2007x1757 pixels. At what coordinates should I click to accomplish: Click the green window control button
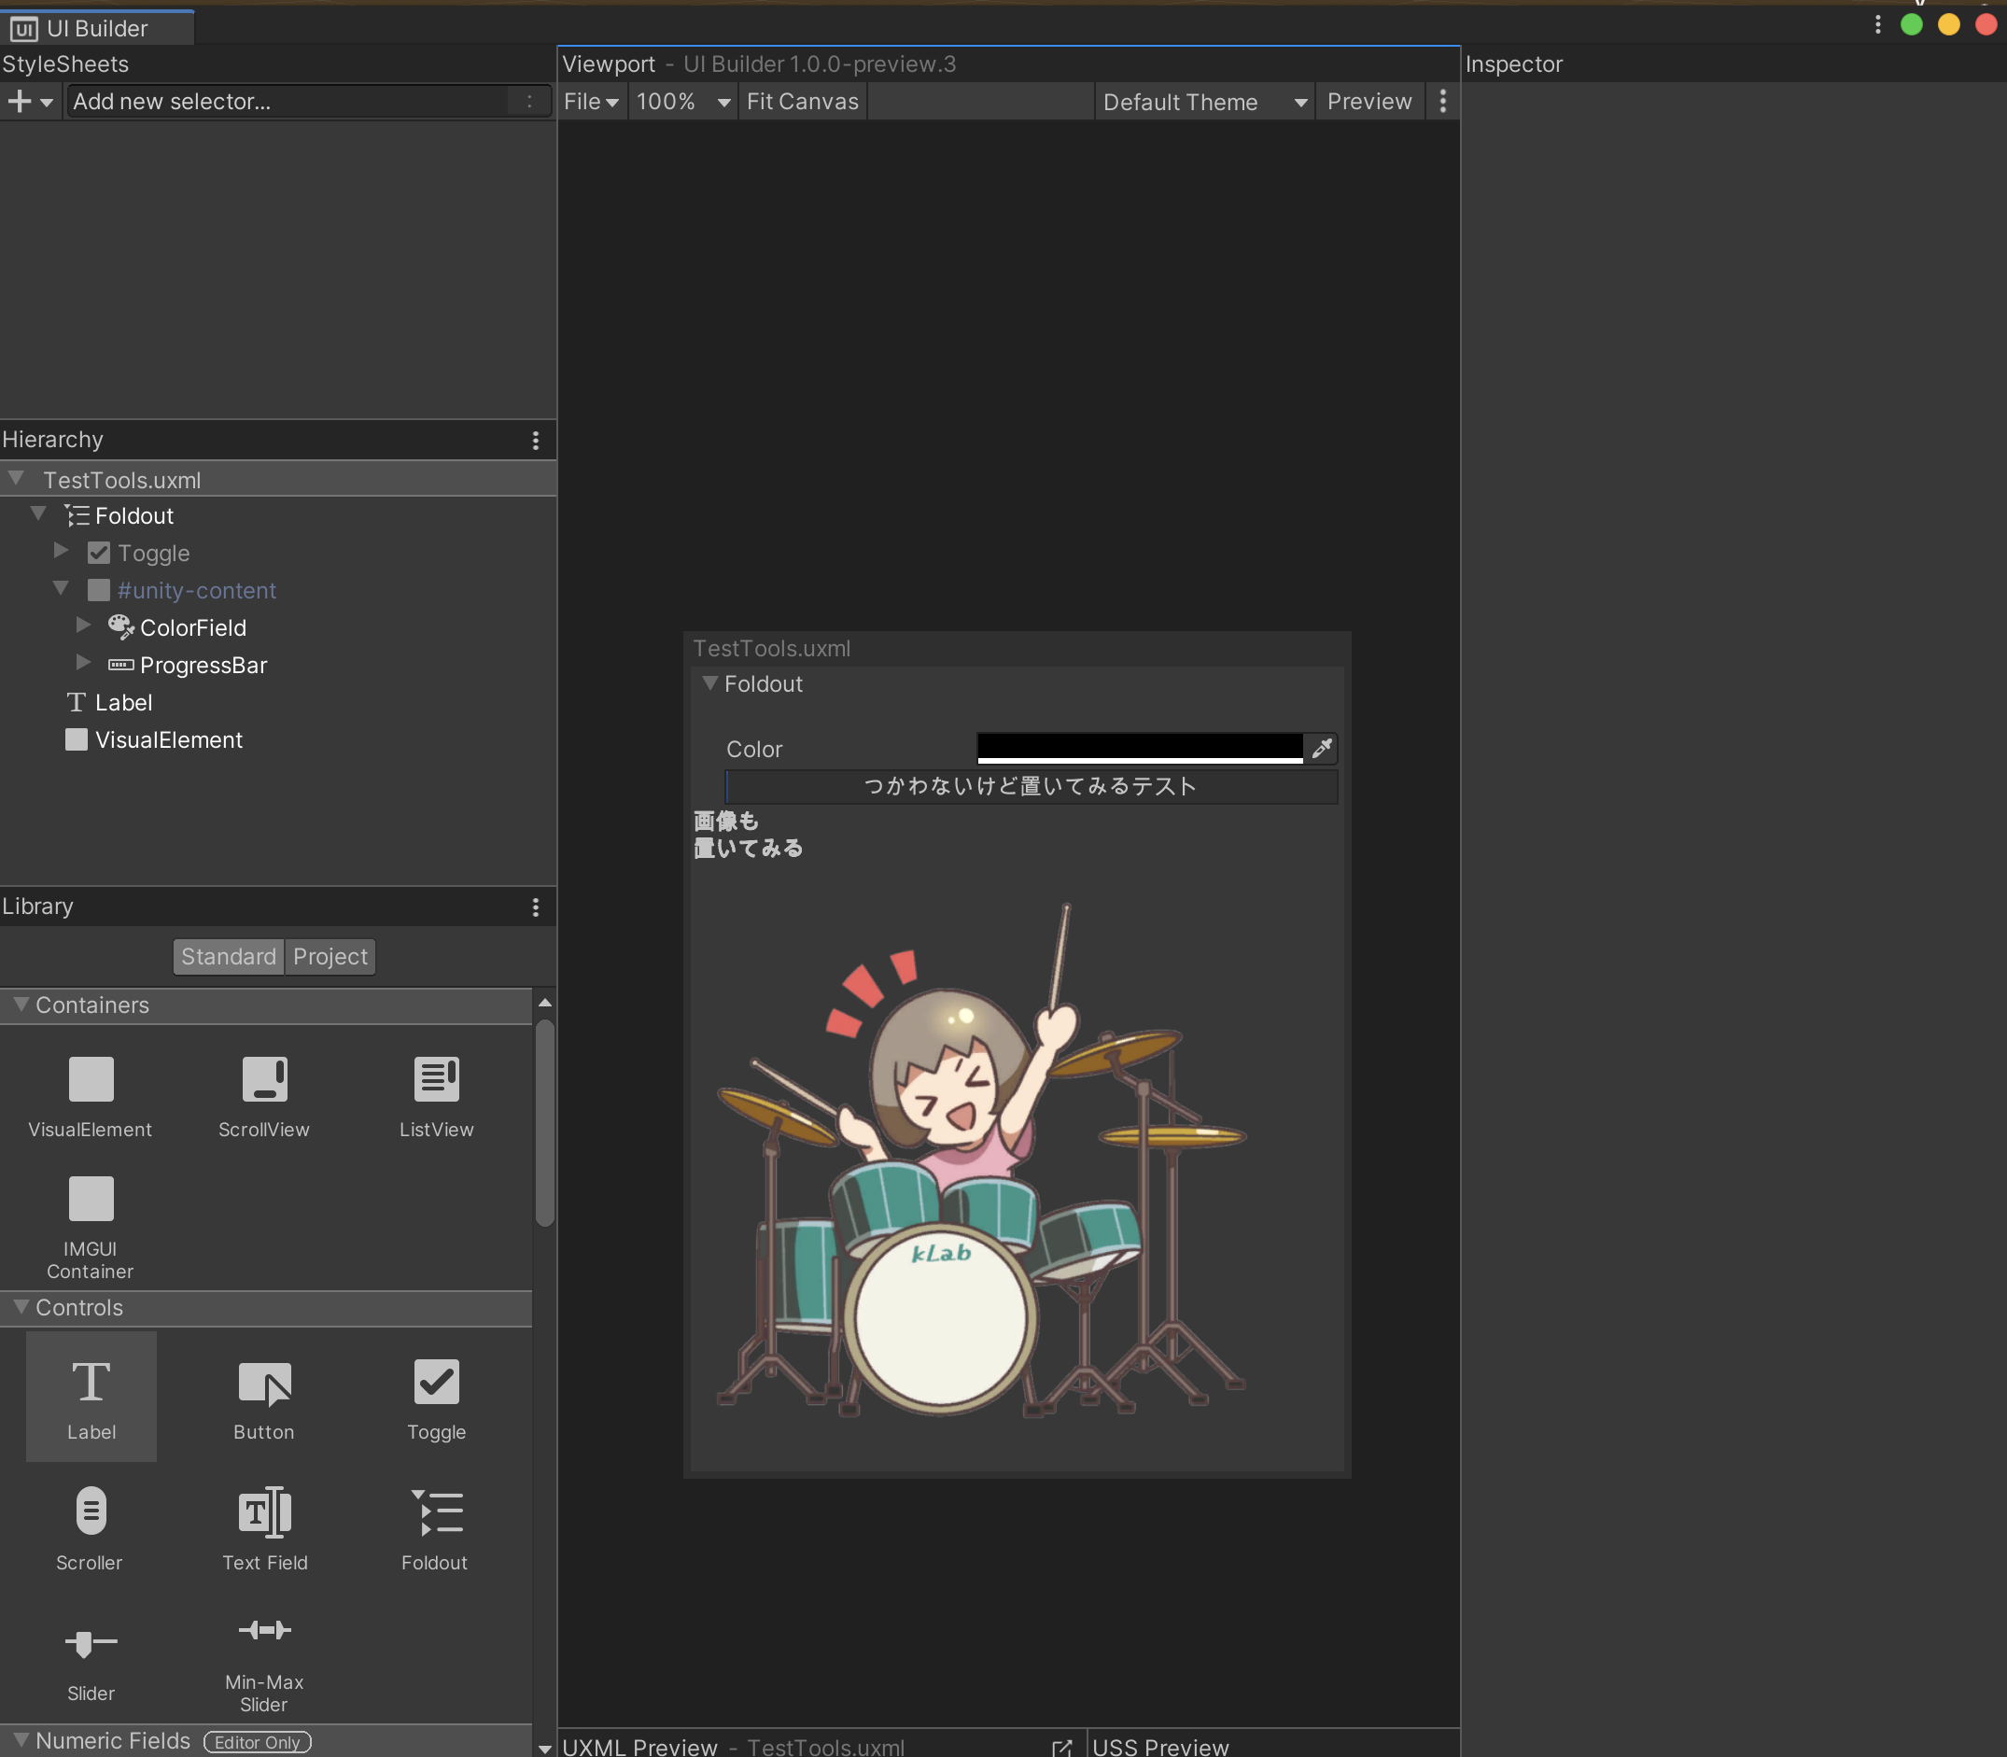click(1911, 24)
